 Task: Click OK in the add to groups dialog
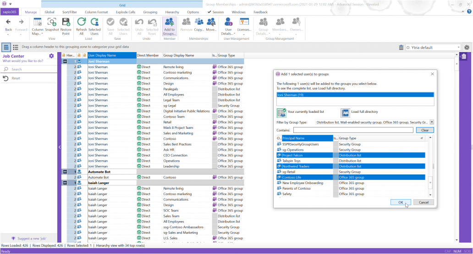pyautogui.click(x=401, y=202)
